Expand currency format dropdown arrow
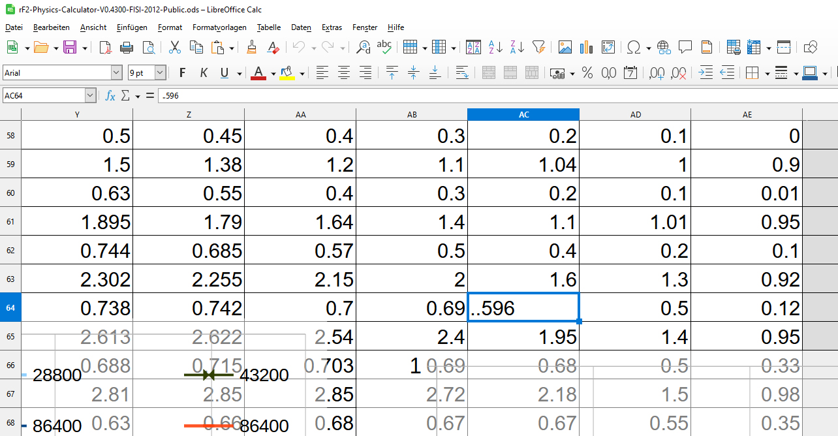Screen dimensions: 838x436 (572, 73)
